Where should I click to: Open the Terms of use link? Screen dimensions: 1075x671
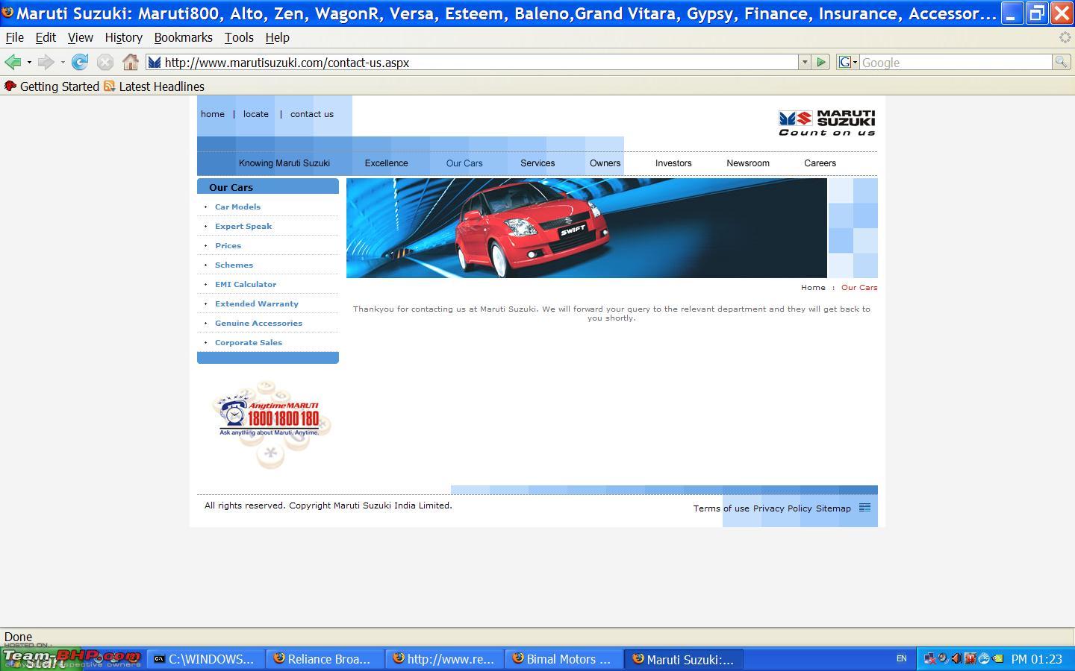(x=721, y=508)
